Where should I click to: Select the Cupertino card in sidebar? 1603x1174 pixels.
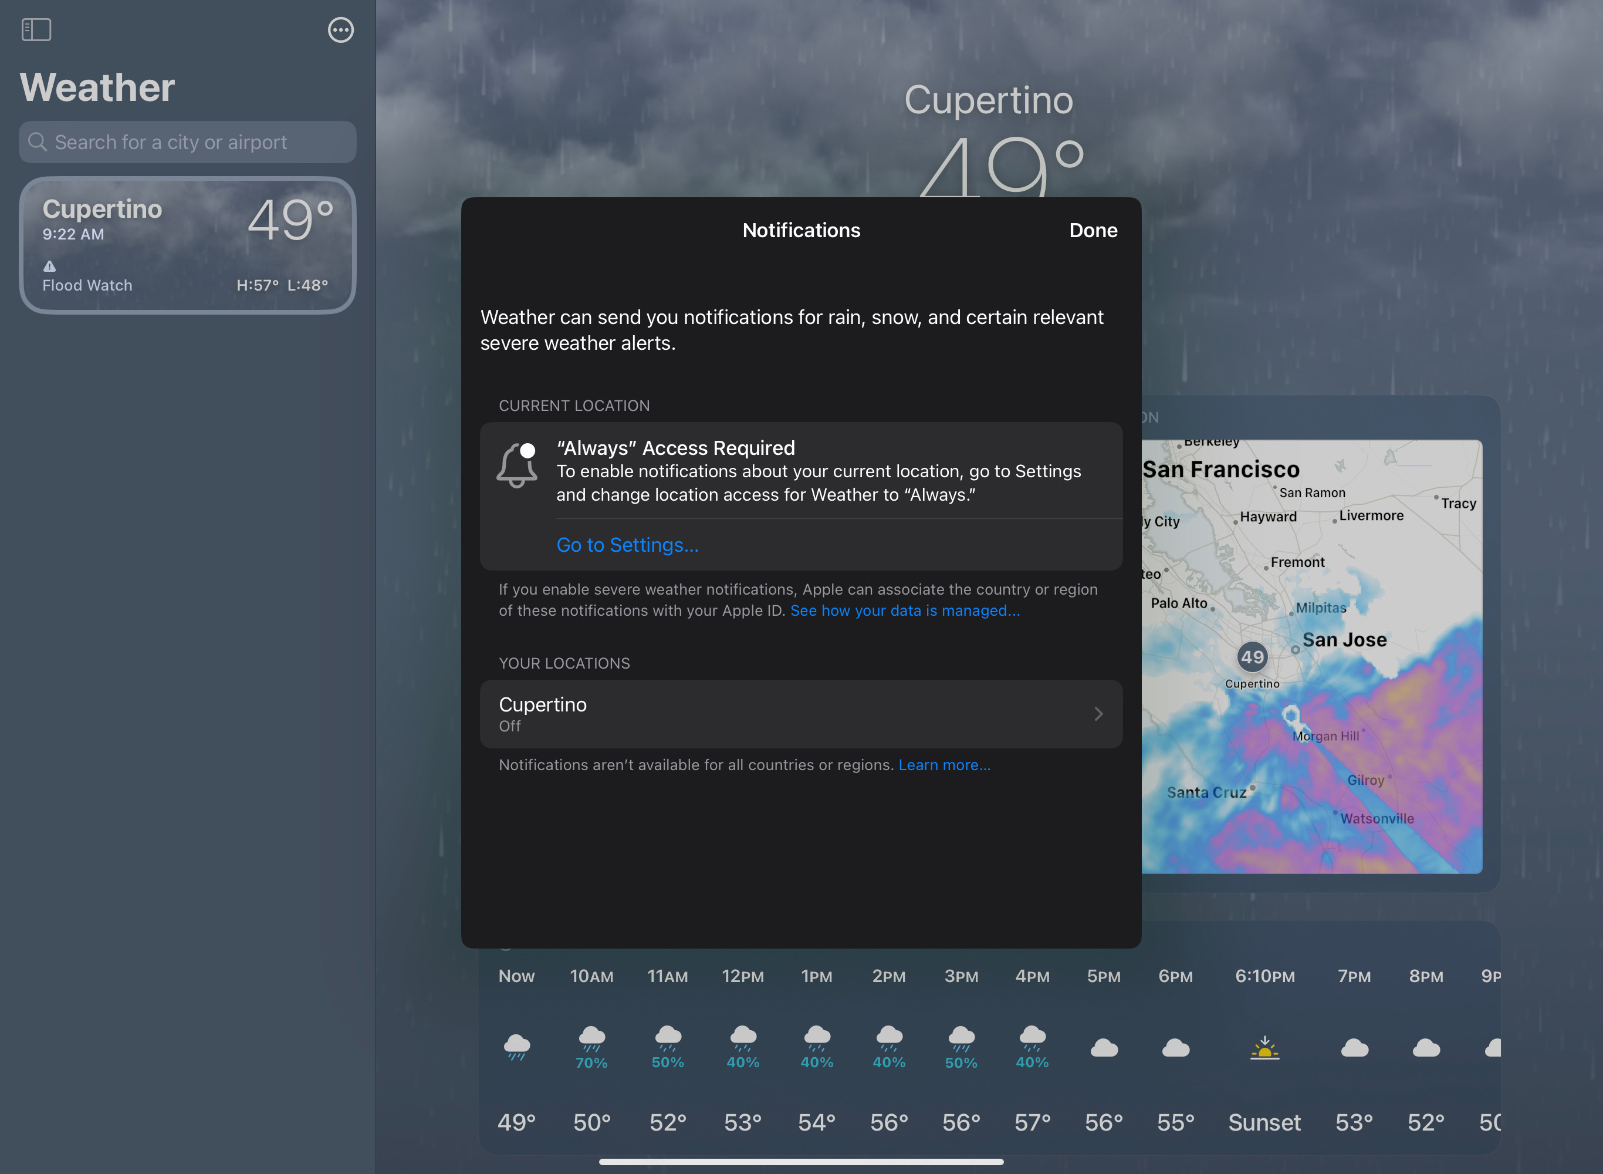pyautogui.click(x=188, y=245)
